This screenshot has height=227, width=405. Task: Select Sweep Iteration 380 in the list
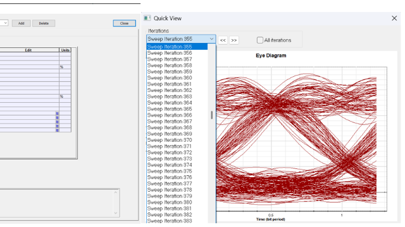[177, 202]
